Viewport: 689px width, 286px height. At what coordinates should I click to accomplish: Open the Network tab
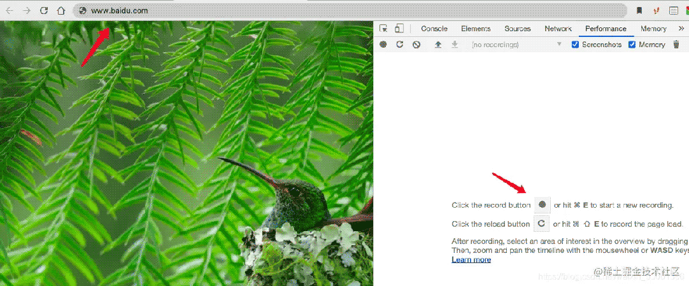tap(558, 29)
